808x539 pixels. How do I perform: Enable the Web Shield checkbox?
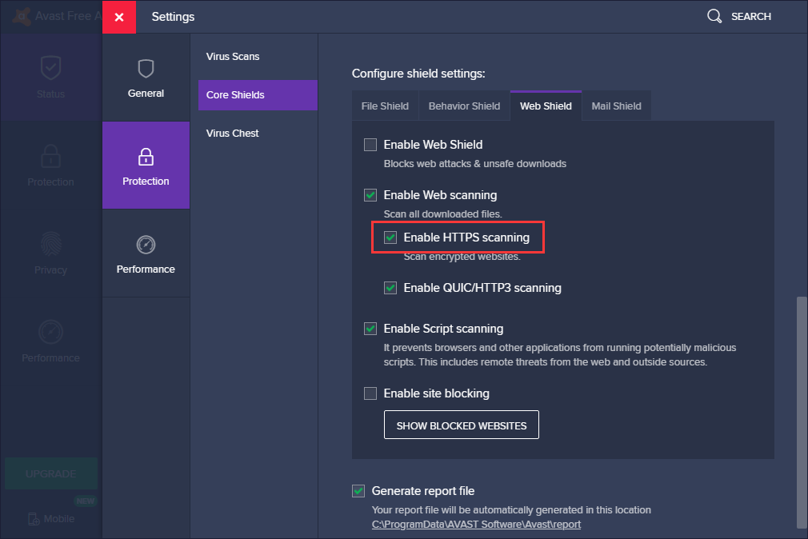click(370, 145)
